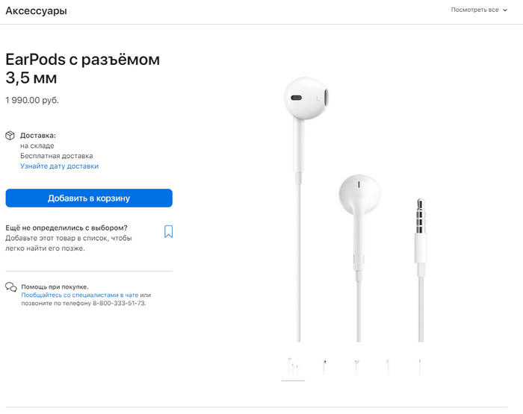The height and width of the screenshot is (414, 523).
Task: Click the "EarPods с разъёмом 3,5 мм" title
Action: (82, 69)
